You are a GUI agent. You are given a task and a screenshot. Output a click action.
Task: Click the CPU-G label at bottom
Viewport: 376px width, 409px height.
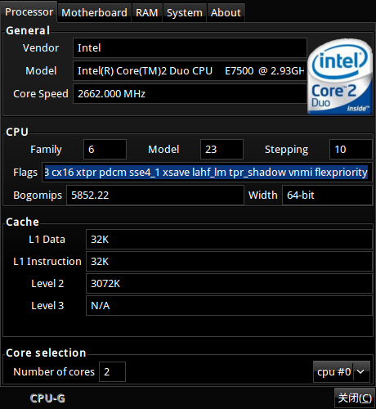(x=47, y=398)
